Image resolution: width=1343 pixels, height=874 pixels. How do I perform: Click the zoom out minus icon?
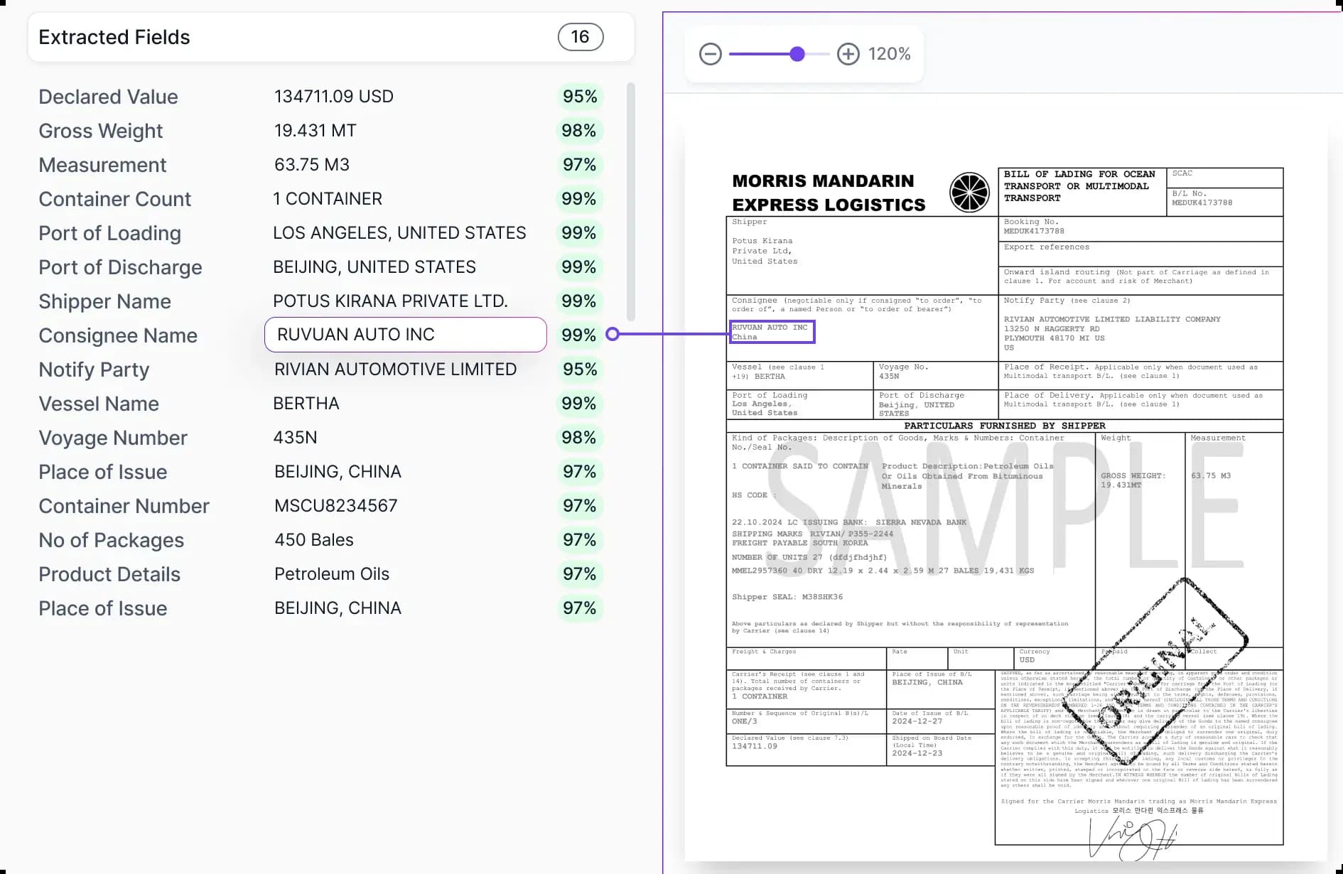tap(710, 54)
